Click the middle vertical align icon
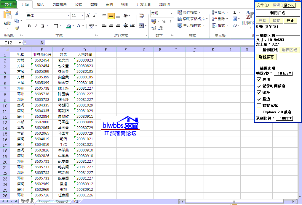This screenshot has height=205, width=302. coord(111,16)
